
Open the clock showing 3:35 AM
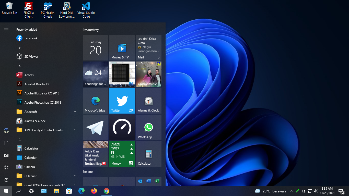(x=327, y=191)
